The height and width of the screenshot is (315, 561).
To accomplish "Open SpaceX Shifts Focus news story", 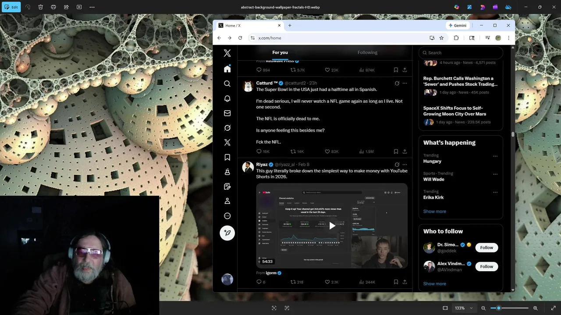I will (461, 115).
